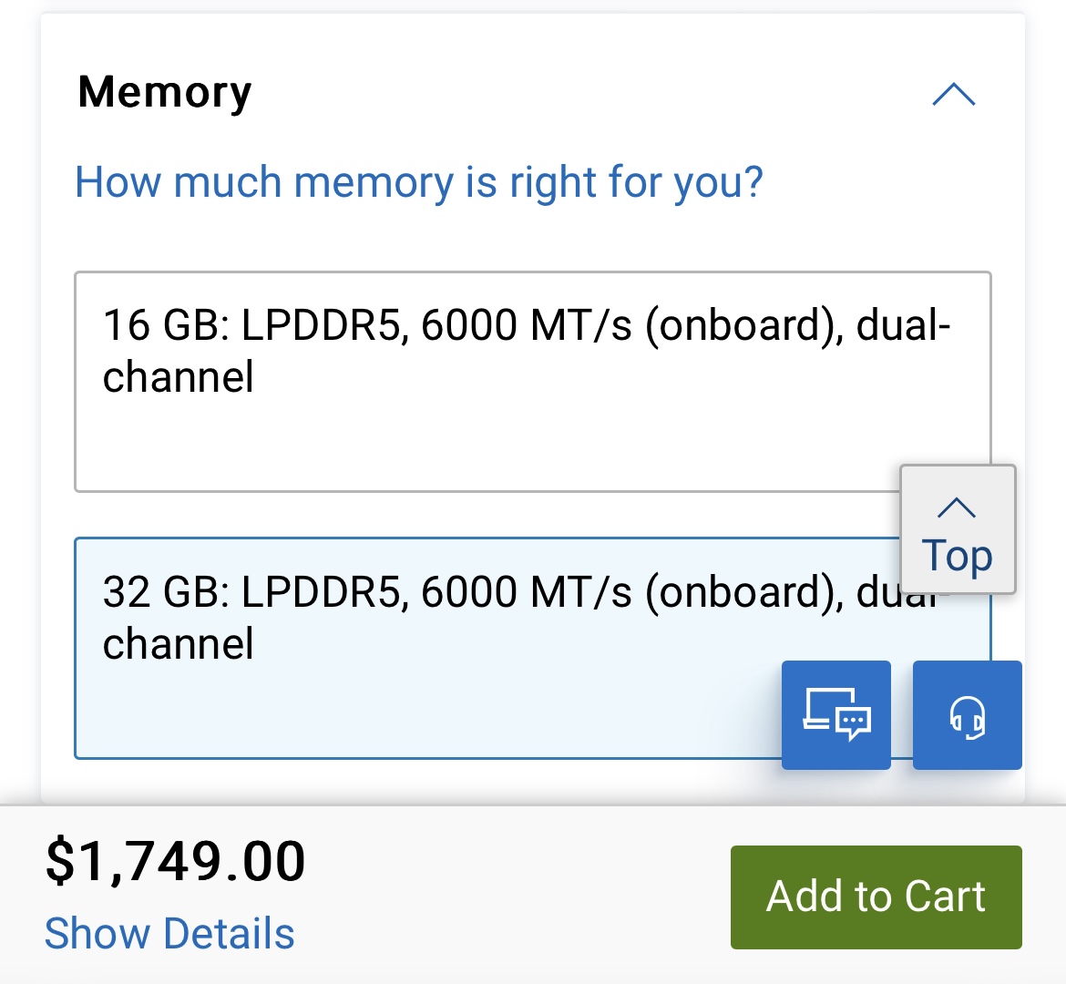The image size is (1066, 984).
Task: Click the headset support icon
Action: (x=967, y=714)
